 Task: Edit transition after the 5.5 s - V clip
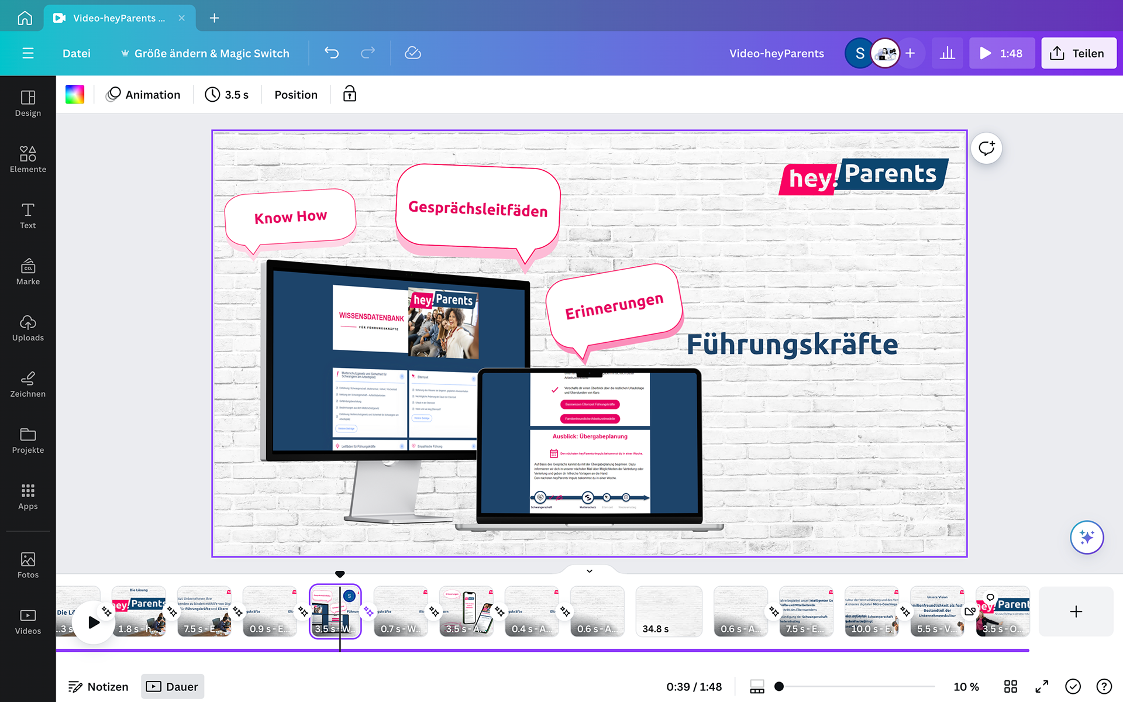970,611
